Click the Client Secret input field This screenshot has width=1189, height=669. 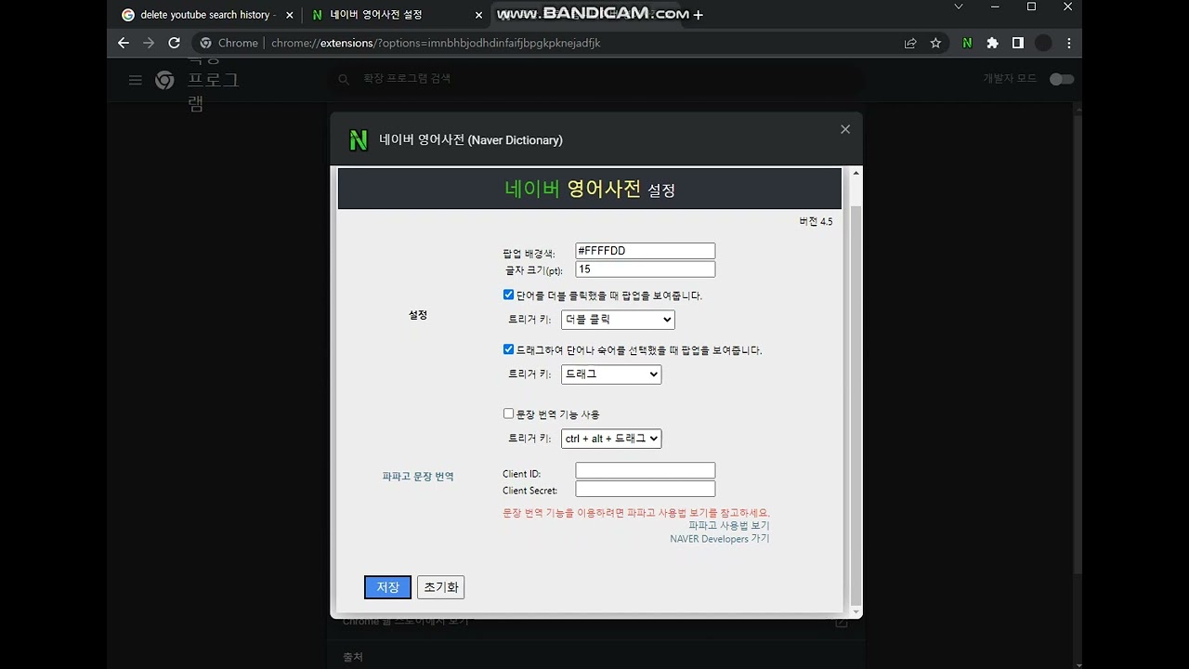click(646, 489)
